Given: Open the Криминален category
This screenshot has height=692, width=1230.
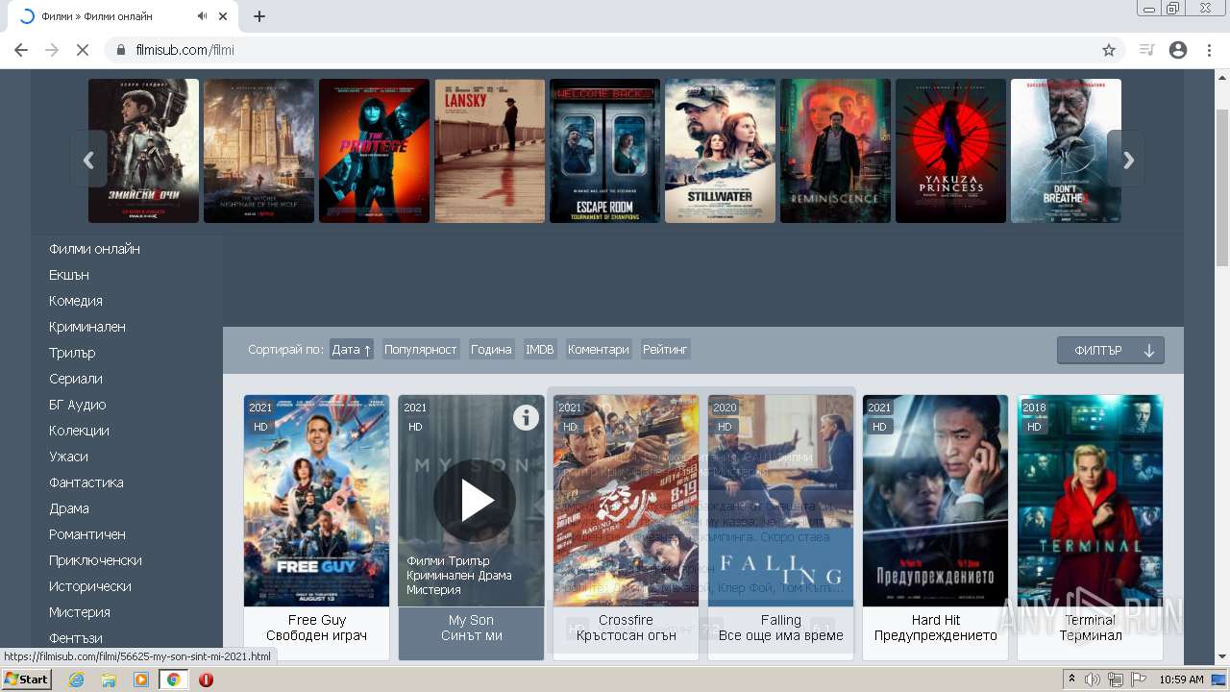Looking at the screenshot, I should [87, 327].
